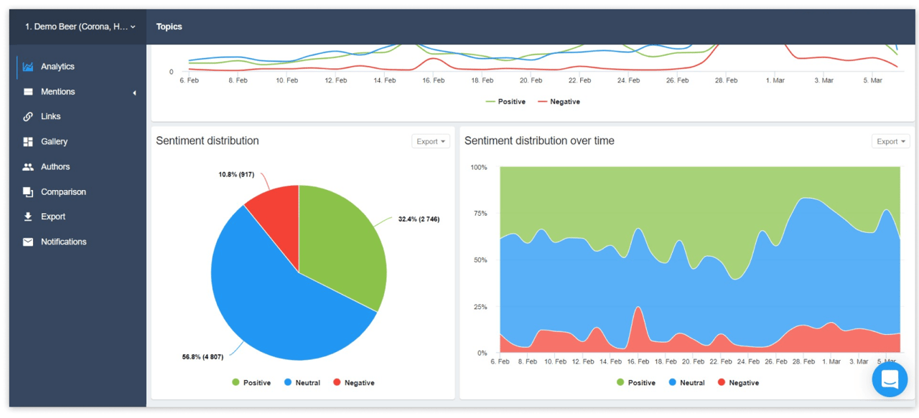This screenshot has width=919, height=418.
Task: Click the Export download icon in sidebar
Action: point(28,217)
